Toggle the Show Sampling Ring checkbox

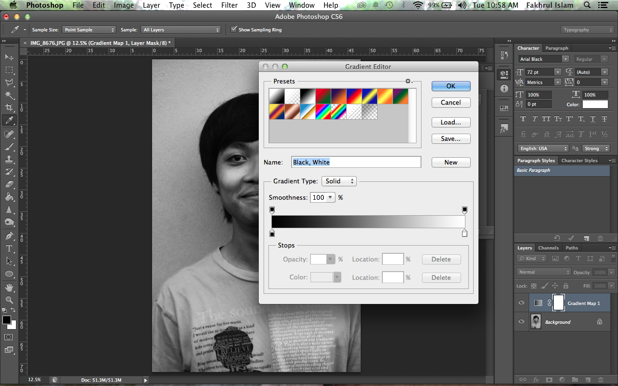click(x=234, y=29)
